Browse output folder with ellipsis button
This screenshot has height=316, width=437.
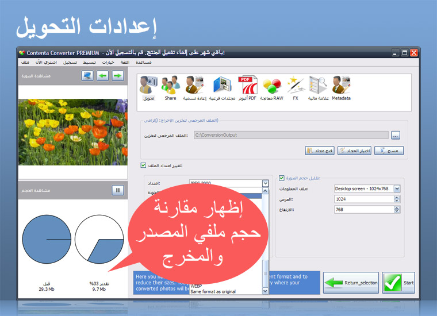point(396,136)
